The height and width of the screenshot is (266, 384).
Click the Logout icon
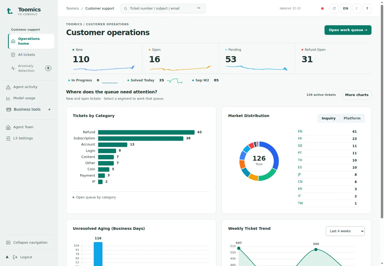coord(15,257)
